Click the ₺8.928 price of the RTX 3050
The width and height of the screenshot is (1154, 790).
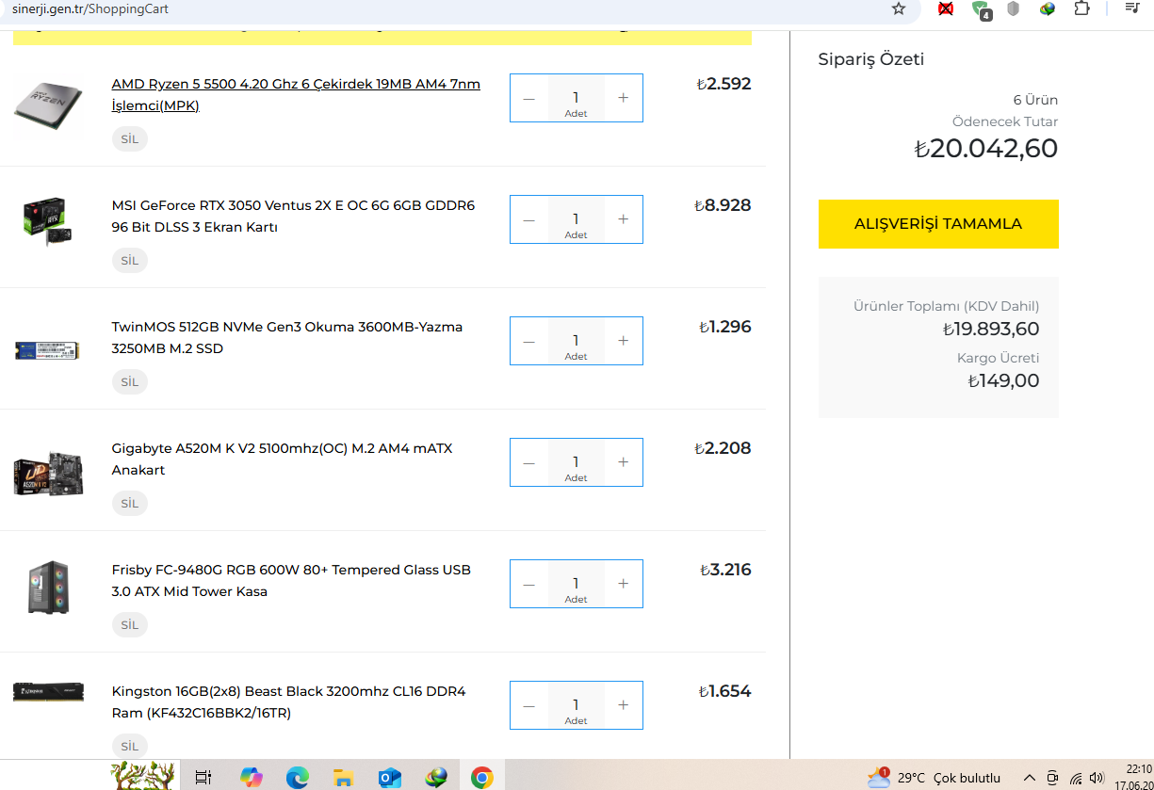[723, 205]
